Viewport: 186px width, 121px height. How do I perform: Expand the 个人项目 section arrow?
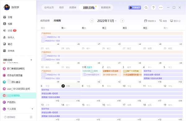click(x=32, y=109)
